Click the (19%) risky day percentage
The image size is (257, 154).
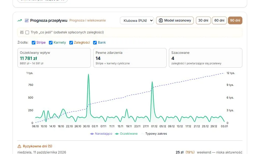[190, 152]
